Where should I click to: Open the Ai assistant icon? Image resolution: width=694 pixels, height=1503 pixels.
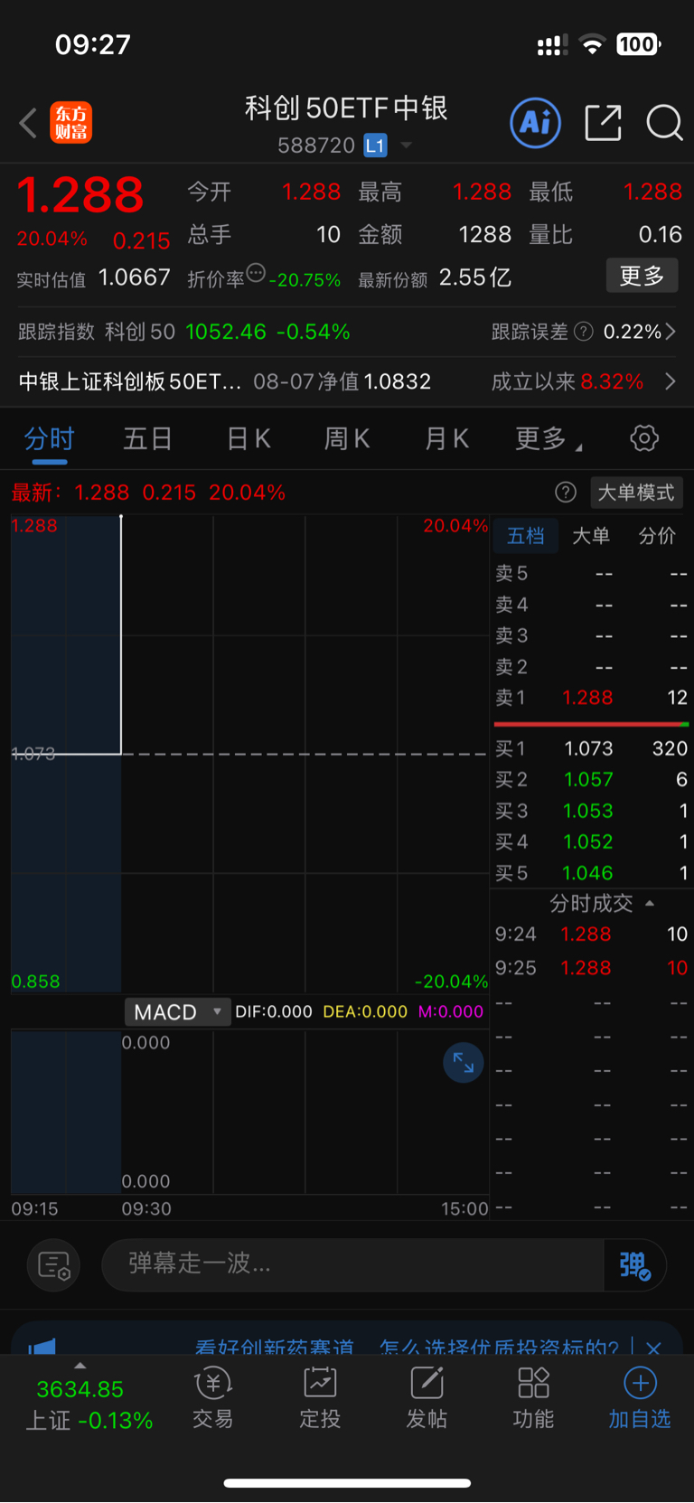pos(536,123)
